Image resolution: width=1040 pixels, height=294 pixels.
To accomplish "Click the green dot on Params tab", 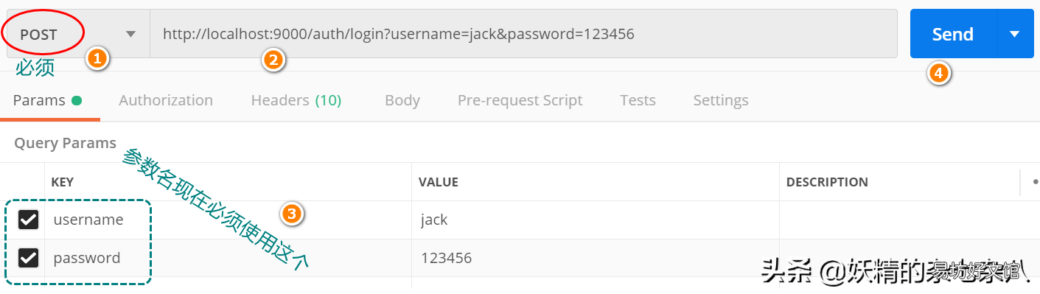I will [x=77, y=101].
